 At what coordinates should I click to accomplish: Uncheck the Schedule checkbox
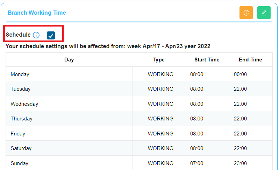[x=51, y=35]
